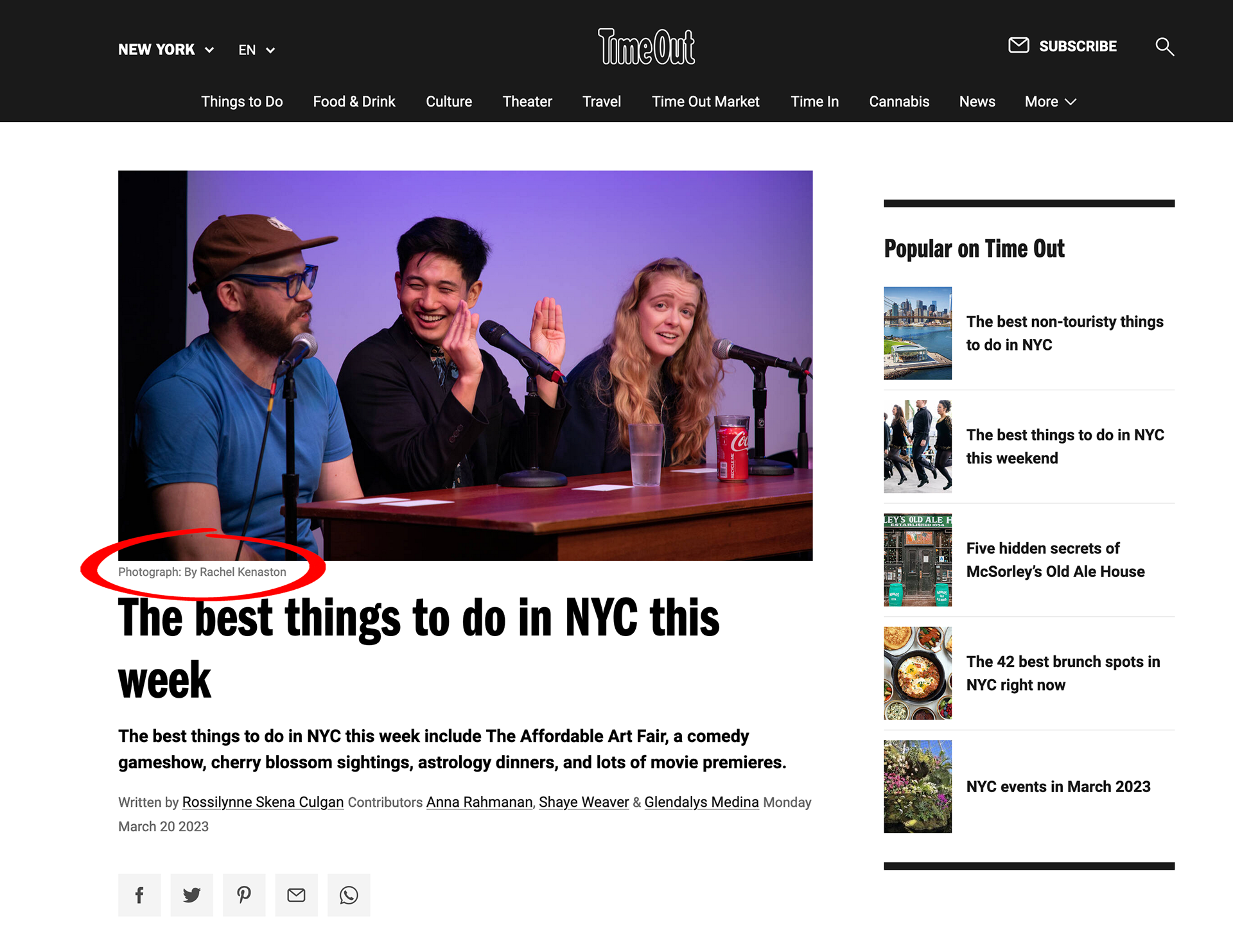Viewport: 1233px width, 932px height.
Task: Open the search magnifier icon
Action: click(1164, 47)
